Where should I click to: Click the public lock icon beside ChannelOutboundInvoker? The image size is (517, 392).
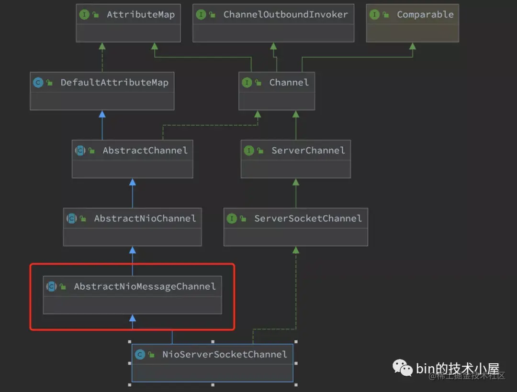[x=212, y=15]
